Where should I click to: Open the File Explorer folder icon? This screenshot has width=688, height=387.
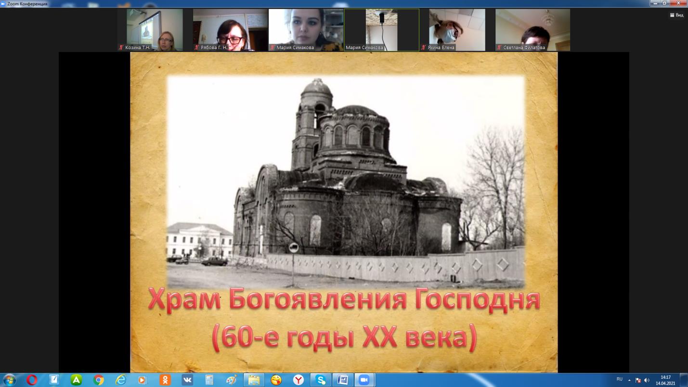tap(254, 380)
